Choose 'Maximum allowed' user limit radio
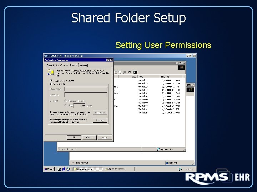This screenshot has height=192, width=257. coord(66,101)
